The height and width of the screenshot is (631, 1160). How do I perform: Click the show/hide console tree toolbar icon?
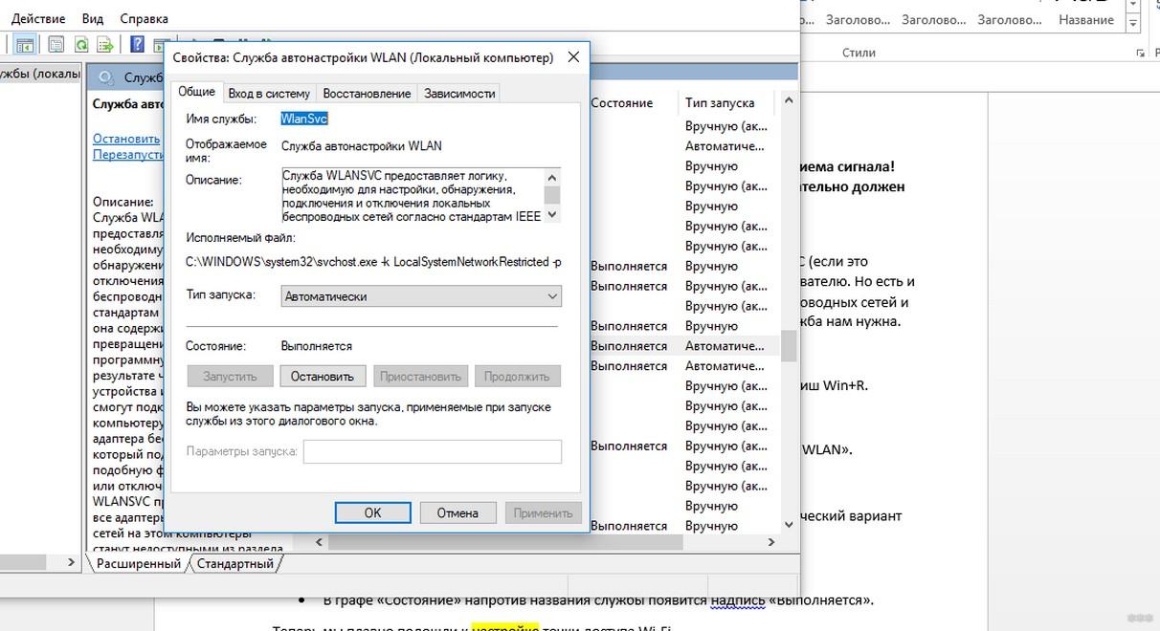pos(25,45)
